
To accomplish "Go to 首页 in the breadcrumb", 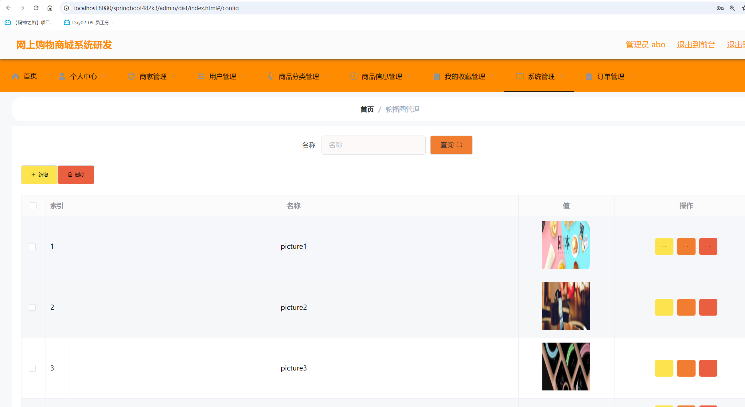I will (x=367, y=109).
